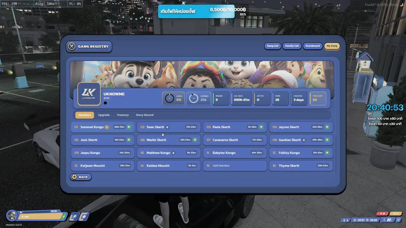This screenshot has height=228, width=406.
Task: Click the first square HUD icon beside the health bar
Action: click(x=74, y=217)
